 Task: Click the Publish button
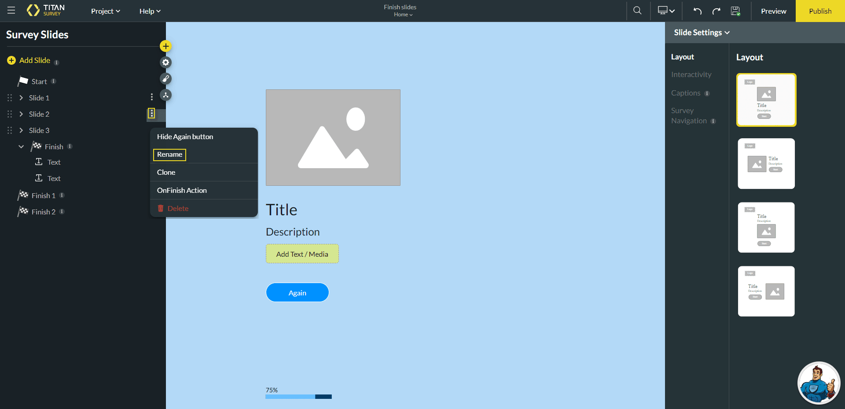coord(819,11)
